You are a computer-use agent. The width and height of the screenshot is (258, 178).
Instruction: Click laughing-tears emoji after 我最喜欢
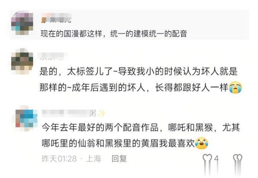tap(201, 143)
